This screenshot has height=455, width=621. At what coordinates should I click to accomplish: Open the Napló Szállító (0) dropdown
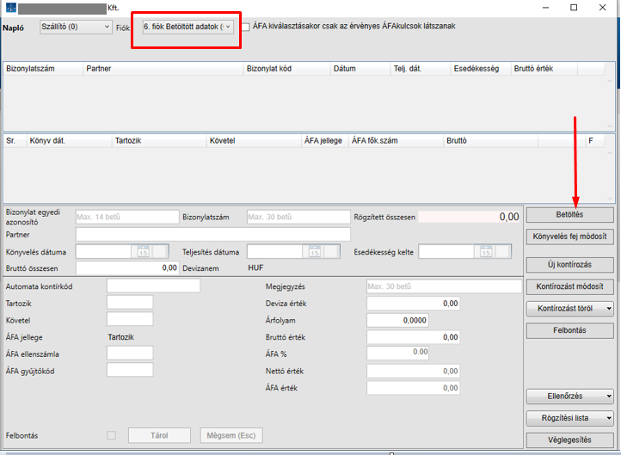pos(76,27)
